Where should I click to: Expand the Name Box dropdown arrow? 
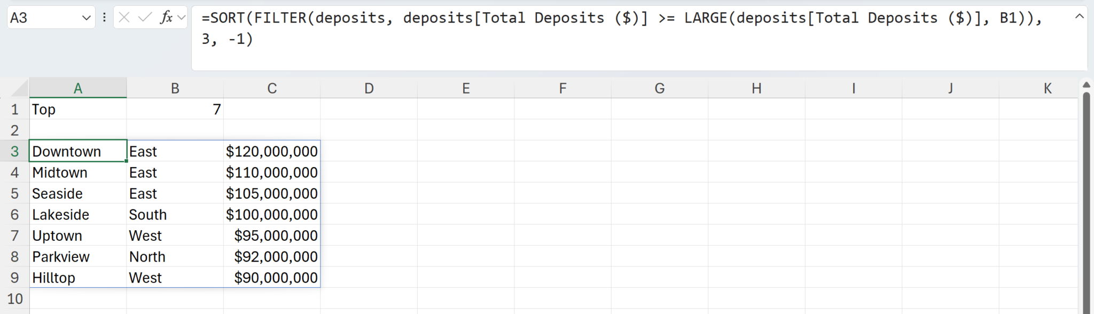pyautogui.click(x=86, y=18)
